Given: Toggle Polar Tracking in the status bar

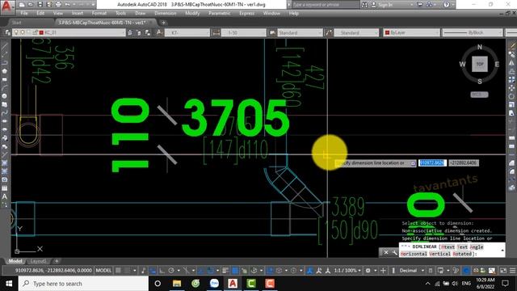Looking at the screenshot, I should click(x=170, y=271).
